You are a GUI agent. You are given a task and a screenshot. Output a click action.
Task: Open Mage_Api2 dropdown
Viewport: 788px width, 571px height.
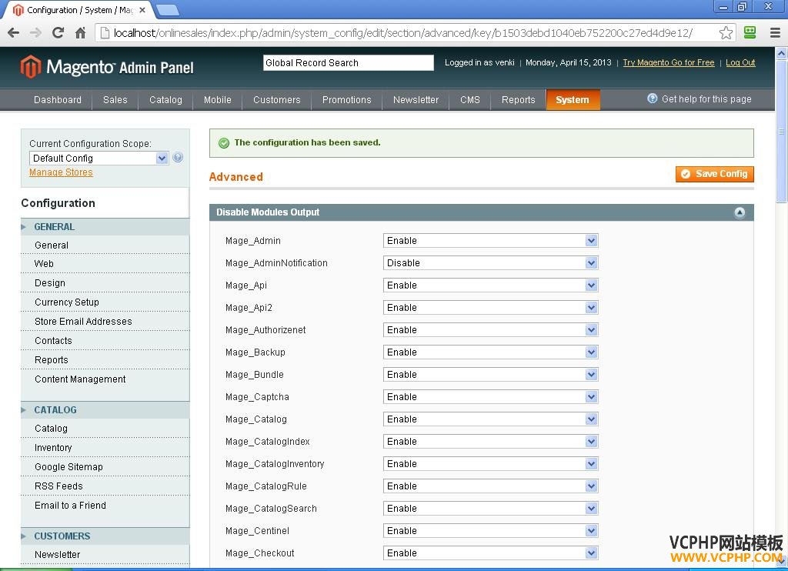[490, 308]
